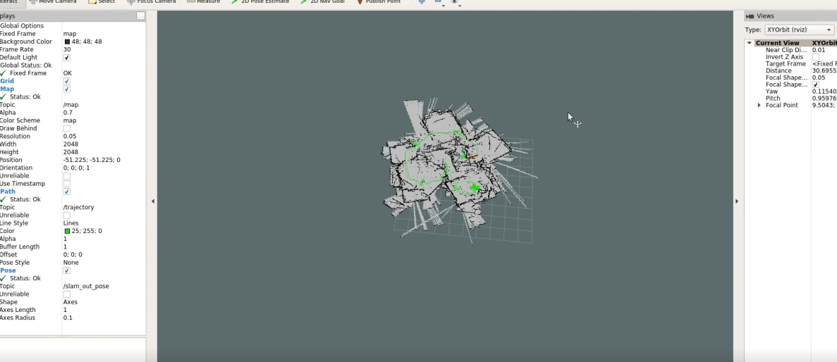Click the blue plus add-tool icon
This screenshot has height=362, width=837.
coord(422,2)
